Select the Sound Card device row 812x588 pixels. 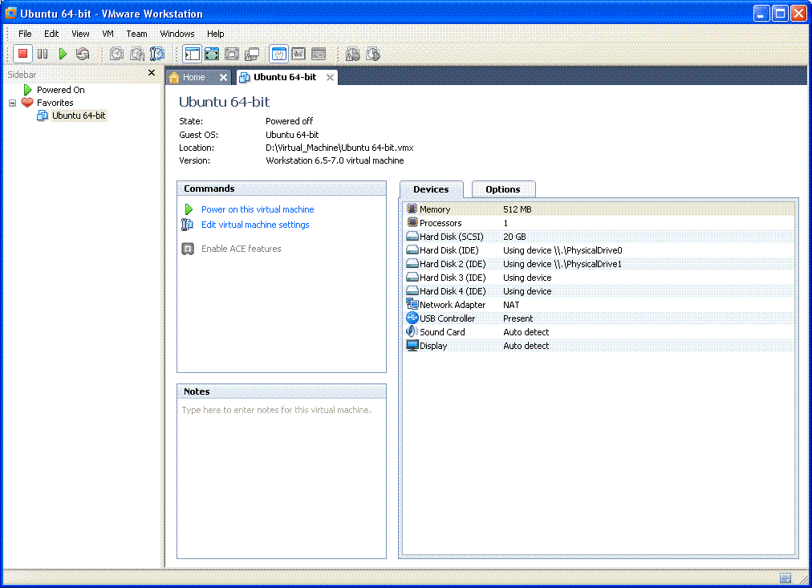pyautogui.click(x=599, y=332)
